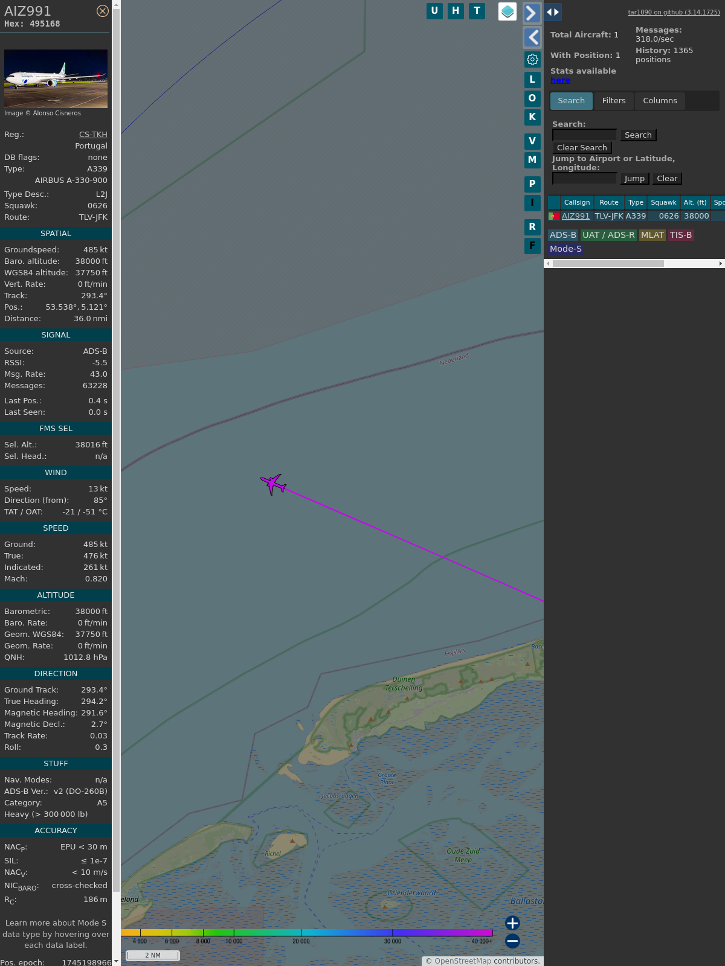
Task: Toggle the O map button
Action: 532,98
